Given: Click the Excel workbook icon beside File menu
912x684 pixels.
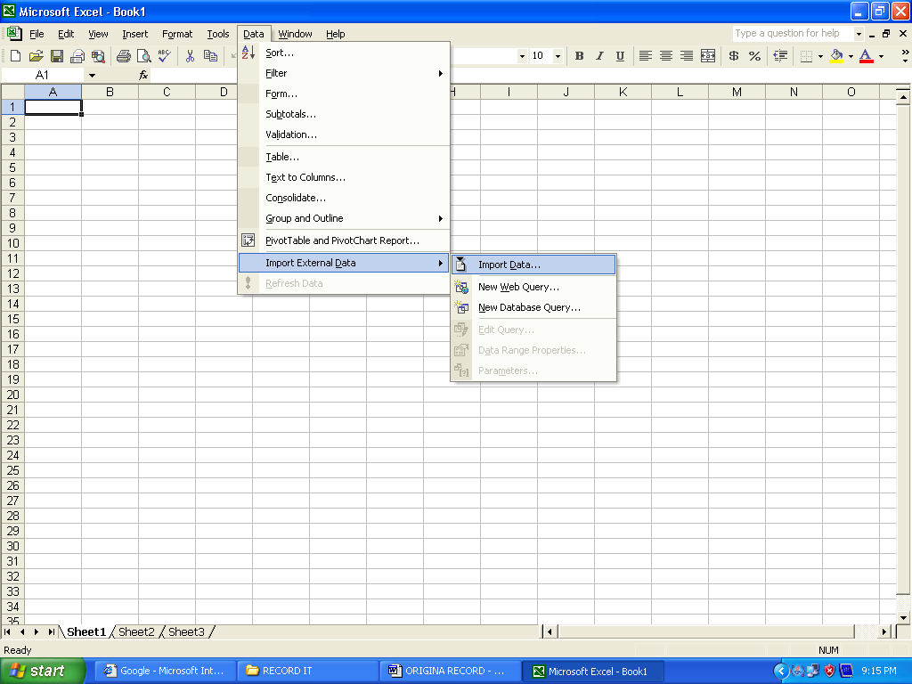Looking at the screenshot, I should coord(14,33).
